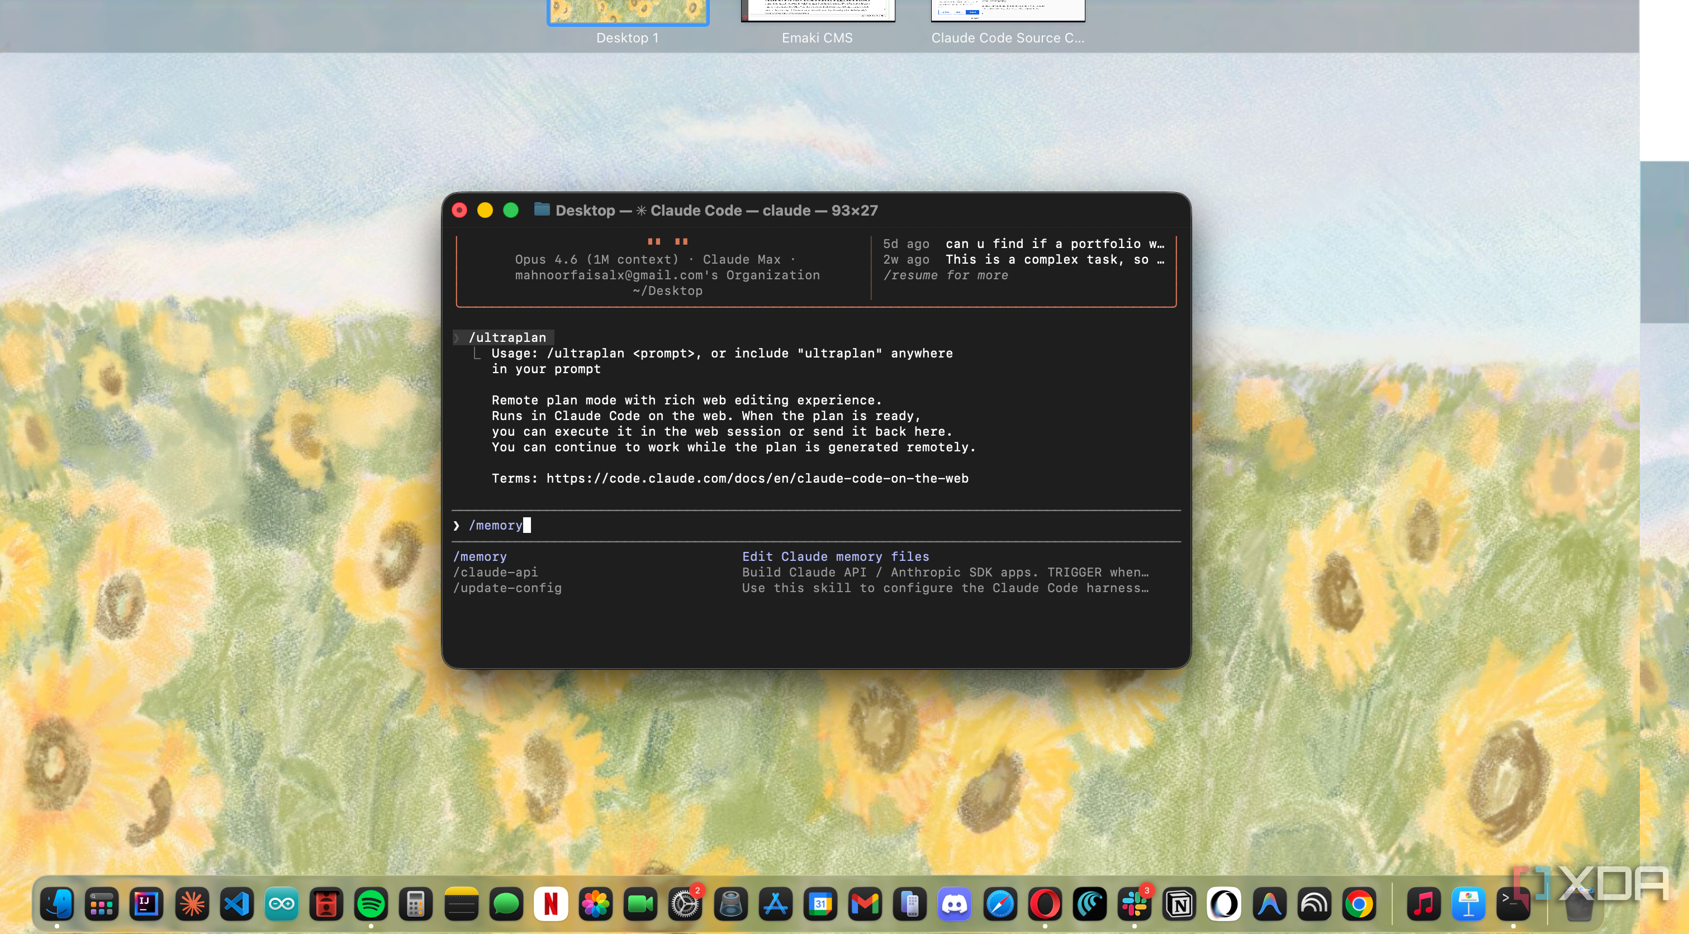Click the '5d ago' recent session entry
The width and height of the screenshot is (1689, 934).
1023,244
